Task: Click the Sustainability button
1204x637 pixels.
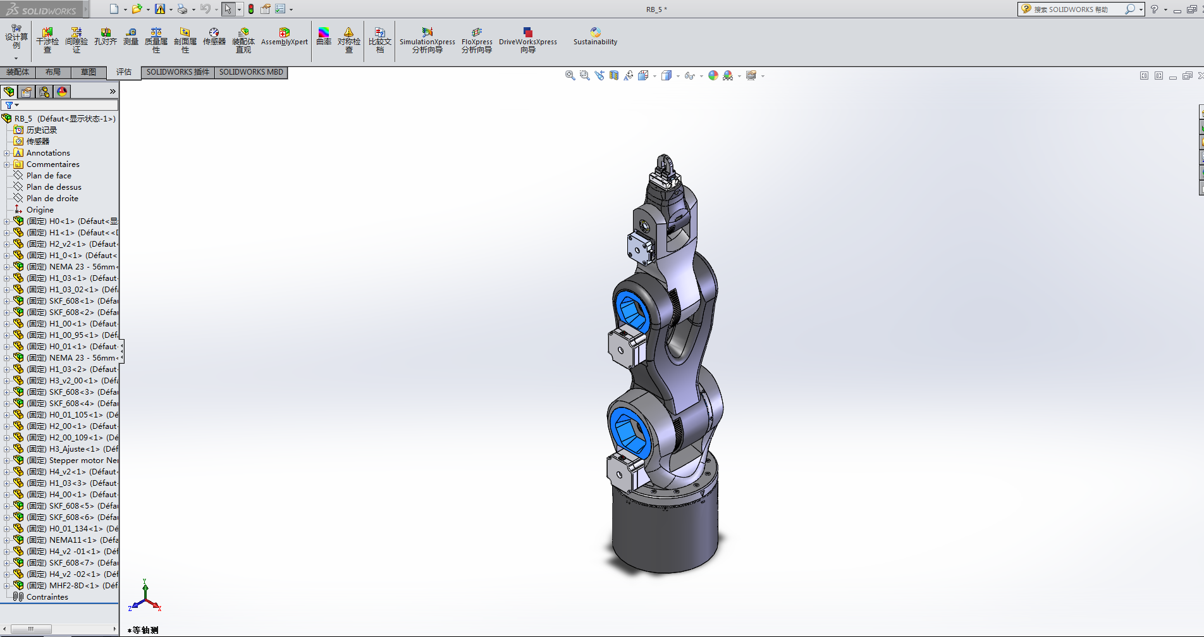Action: point(595,37)
